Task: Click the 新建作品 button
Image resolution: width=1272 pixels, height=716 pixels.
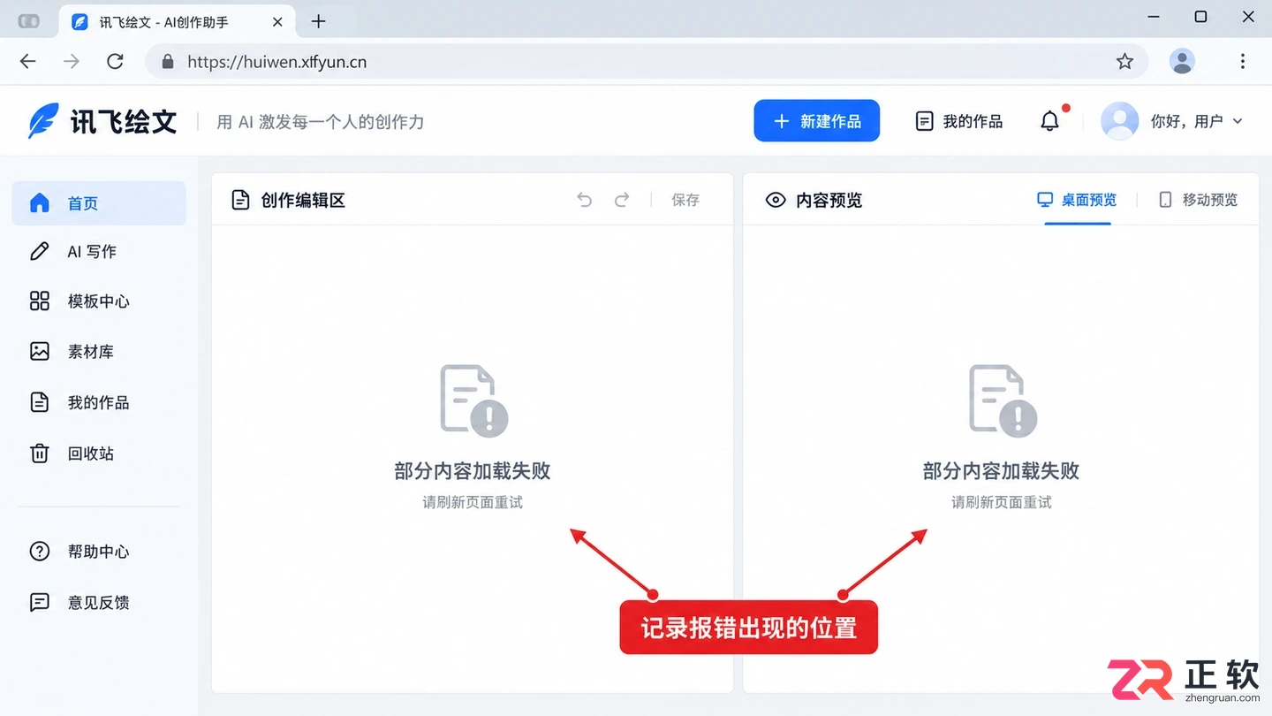Action: [816, 121]
